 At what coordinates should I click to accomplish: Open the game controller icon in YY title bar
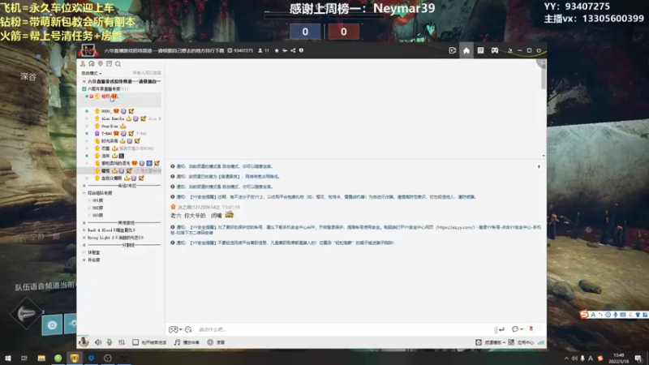(495, 50)
